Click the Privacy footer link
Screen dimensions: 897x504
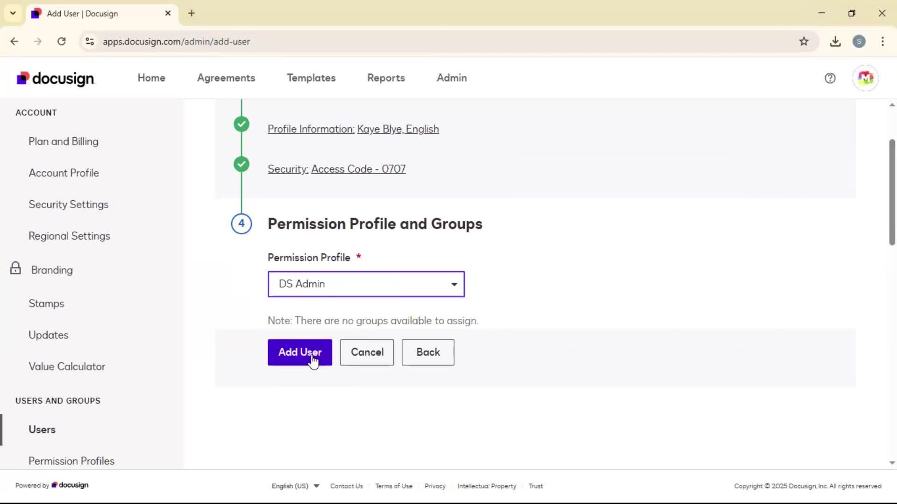pos(435,486)
